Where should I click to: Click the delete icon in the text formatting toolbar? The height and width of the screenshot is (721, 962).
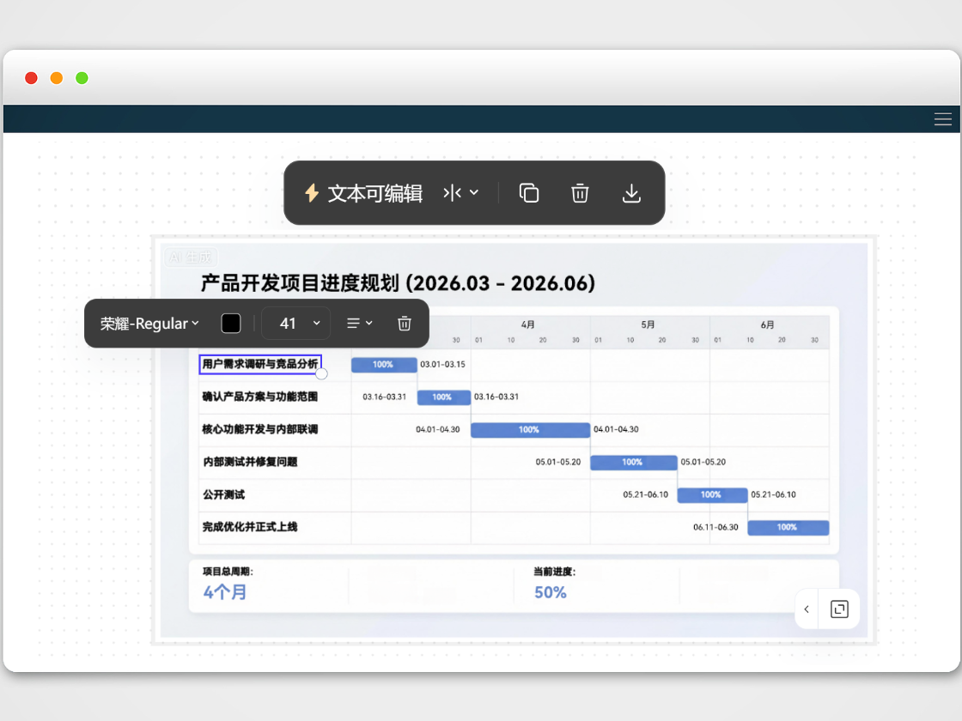[404, 324]
